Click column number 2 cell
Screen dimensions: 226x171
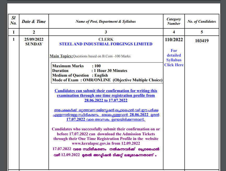(34, 32)
